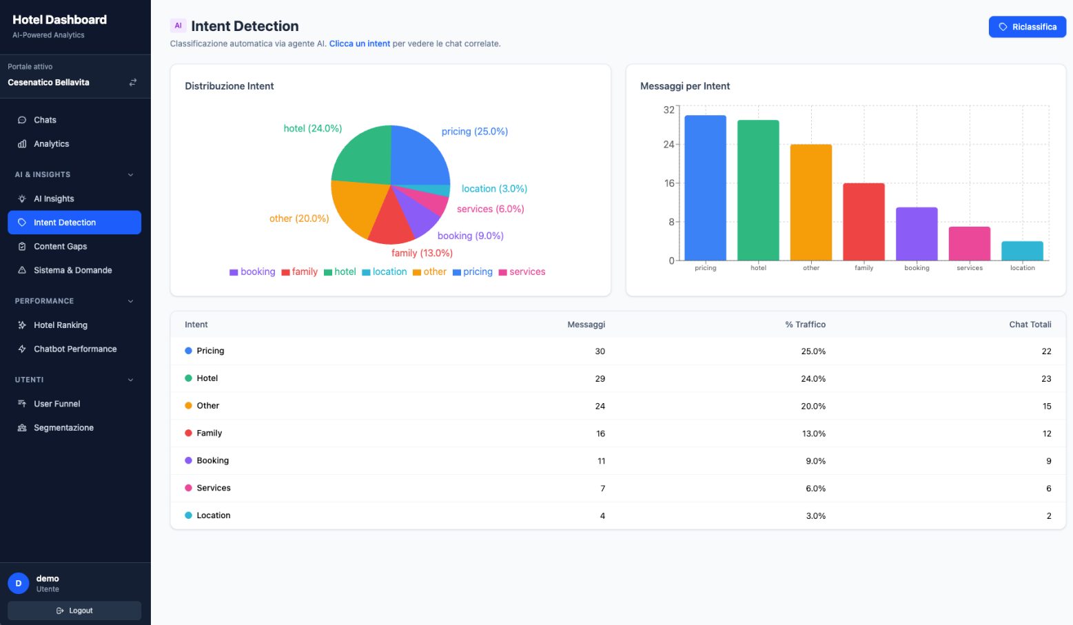Image resolution: width=1073 pixels, height=625 pixels.
Task: Click the Chats speech bubble icon
Action: (22, 120)
